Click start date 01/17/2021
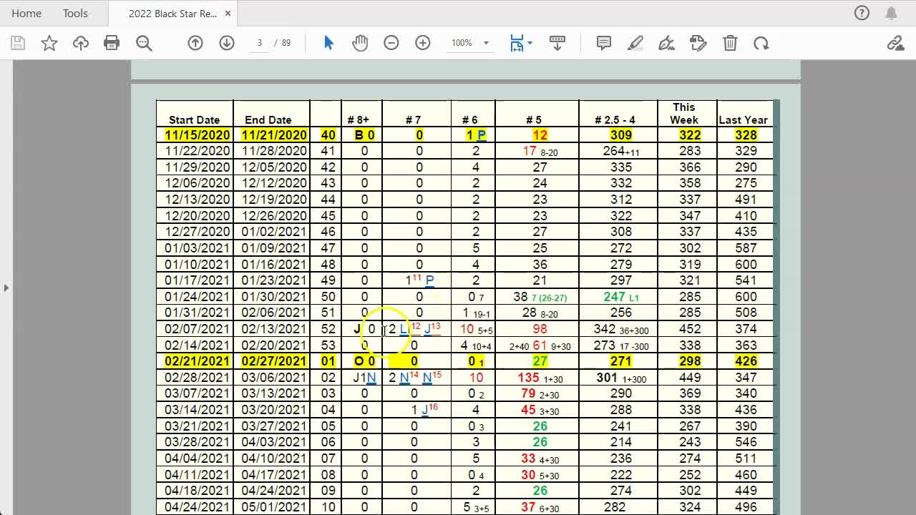Screen dimensions: 916x515 coord(198,280)
